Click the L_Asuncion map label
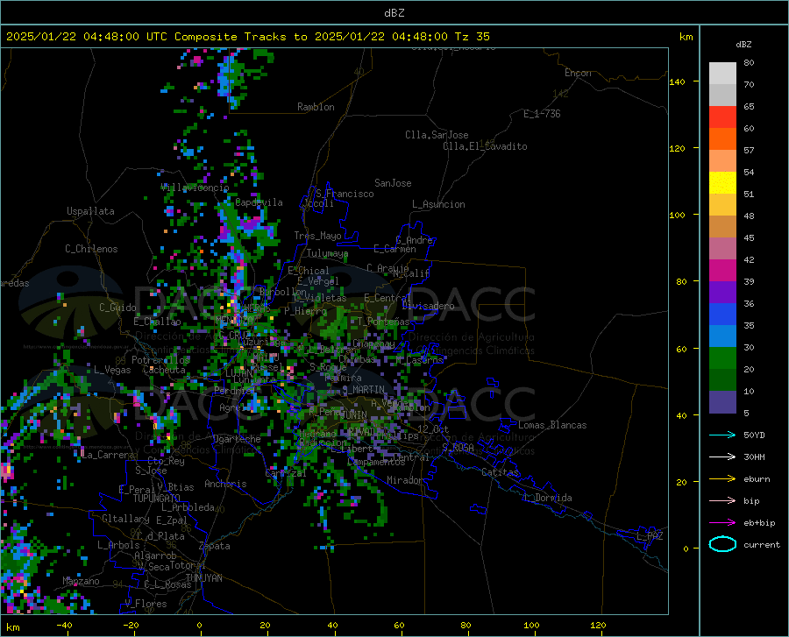Image resolution: width=789 pixels, height=637 pixels. click(x=438, y=204)
